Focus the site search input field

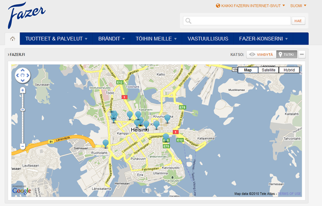[x=237, y=21]
